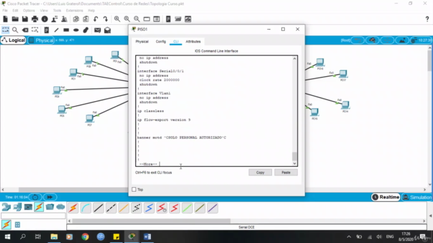Open the File menu
The width and height of the screenshot is (433, 243).
[x=5, y=11]
